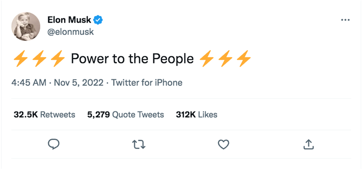The width and height of the screenshot is (363, 169).
Task: Open the three-dot more options menu
Action: 345,20
